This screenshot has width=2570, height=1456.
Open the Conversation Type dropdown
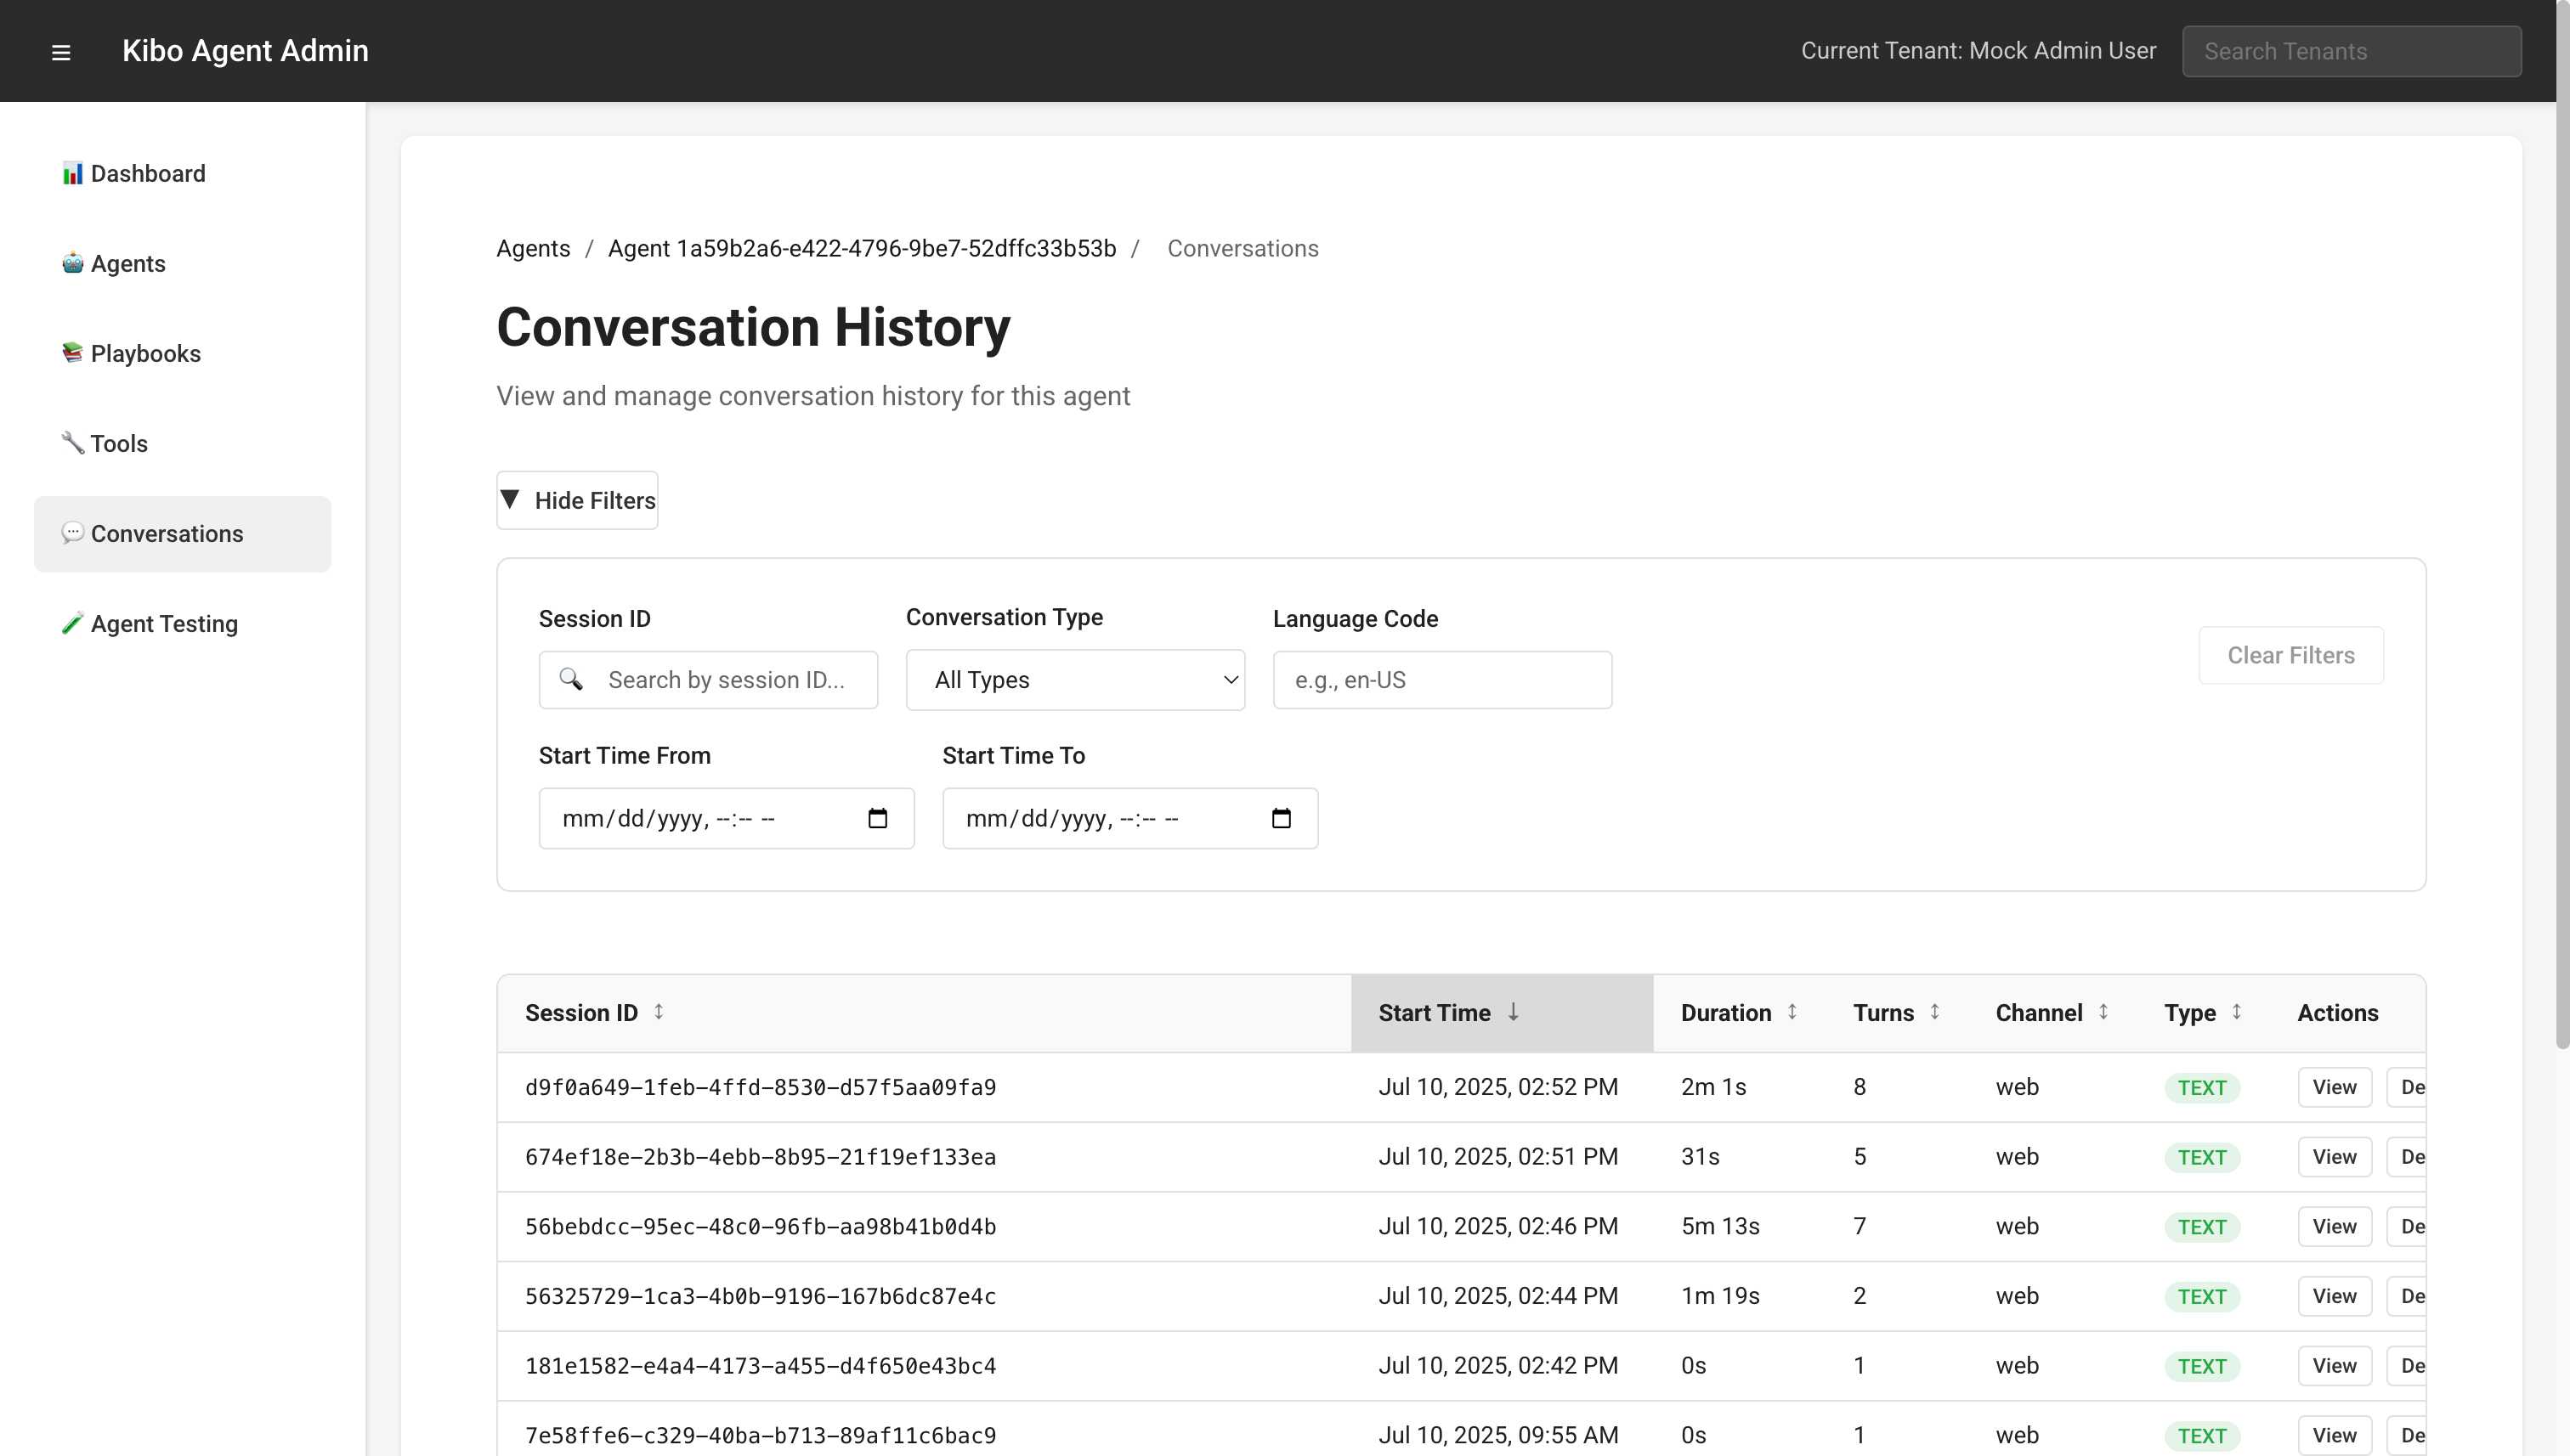[x=1075, y=680]
